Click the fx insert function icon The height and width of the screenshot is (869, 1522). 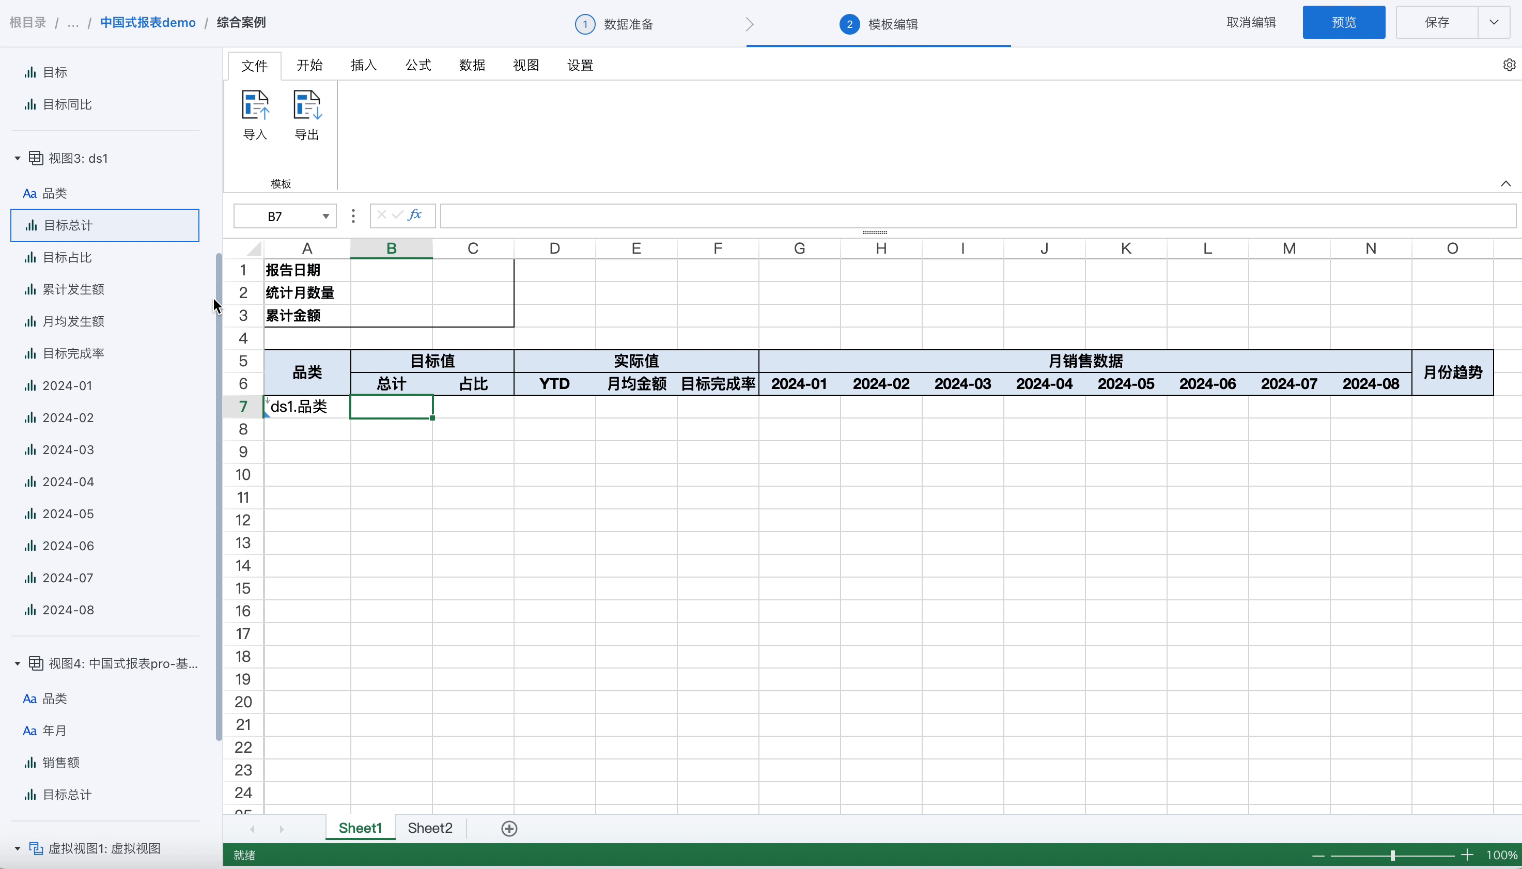[415, 215]
